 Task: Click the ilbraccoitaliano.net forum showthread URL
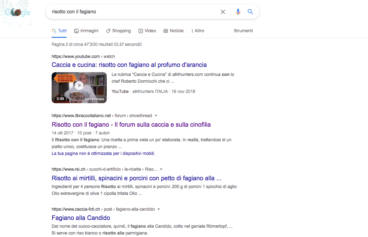click(x=102, y=116)
